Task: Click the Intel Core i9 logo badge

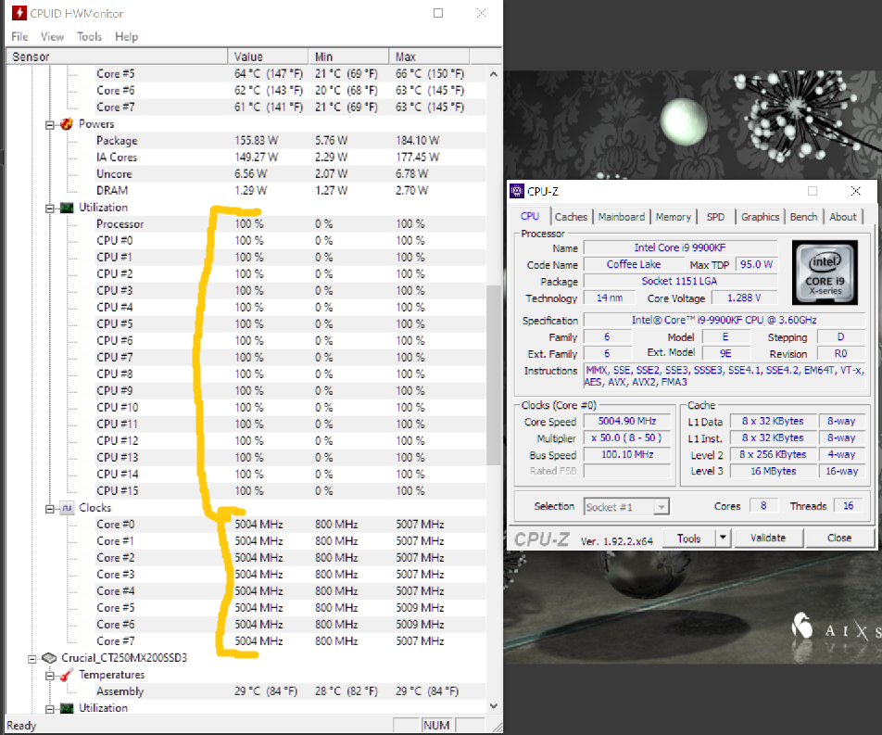Action: click(825, 272)
